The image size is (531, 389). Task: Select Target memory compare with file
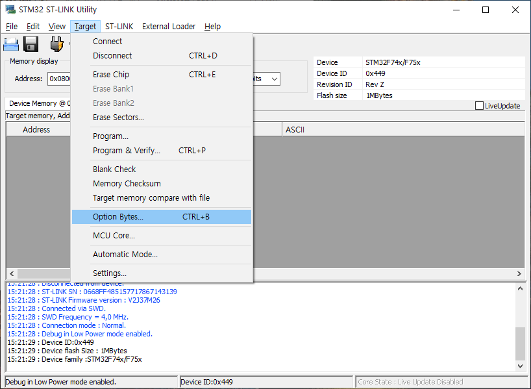point(162,197)
